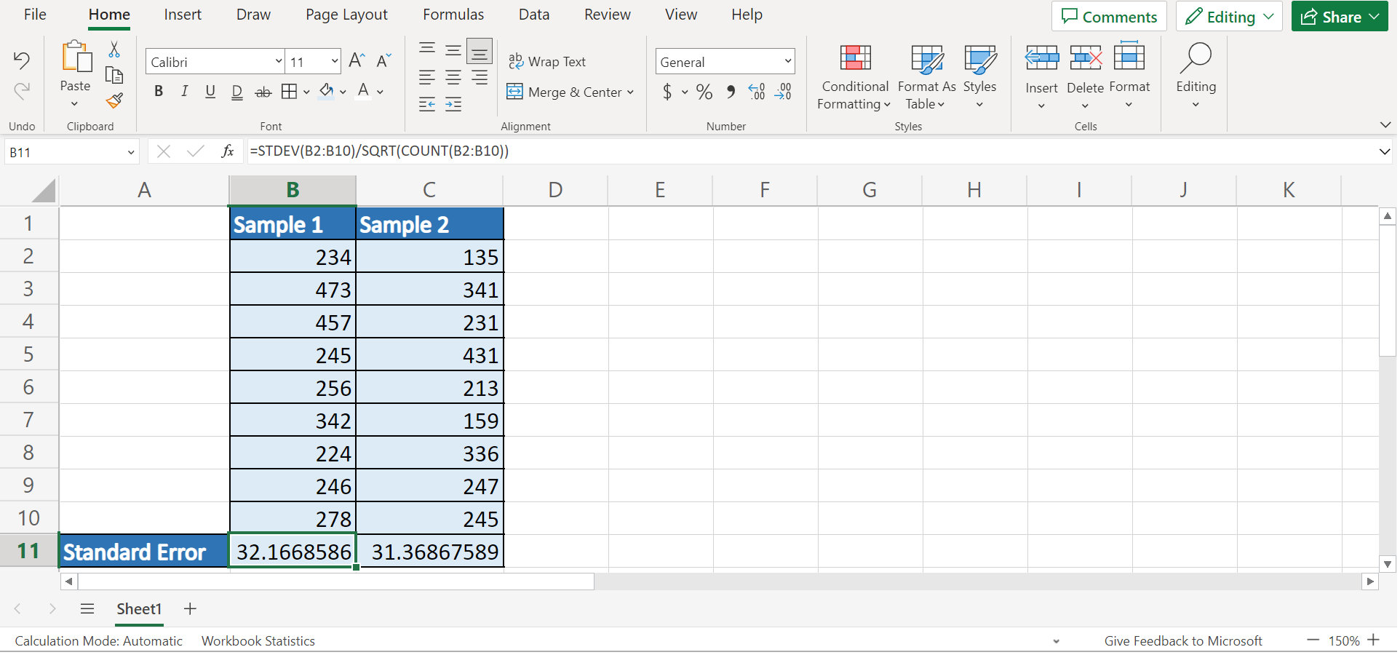Switch to the Formulas ribbon tab
The image size is (1400, 655).
pos(453,15)
